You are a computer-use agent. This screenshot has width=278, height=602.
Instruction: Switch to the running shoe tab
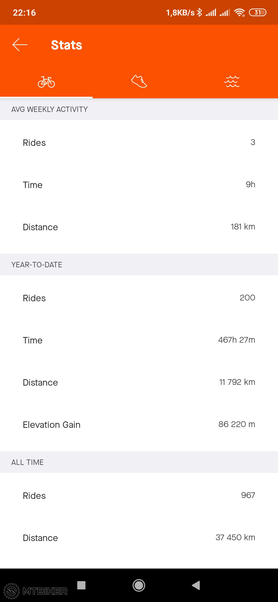pyautogui.click(x=139, y=82)
